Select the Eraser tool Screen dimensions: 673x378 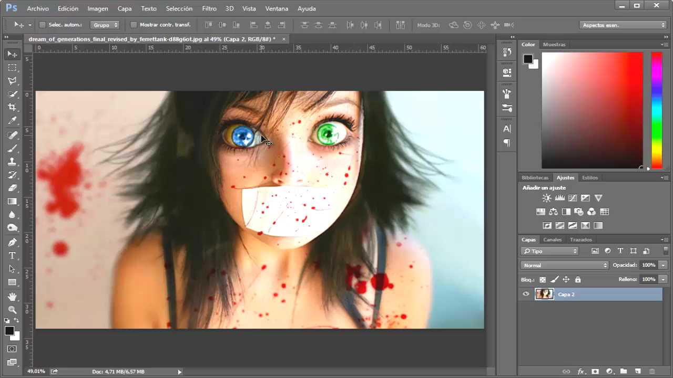click(12, 188)
